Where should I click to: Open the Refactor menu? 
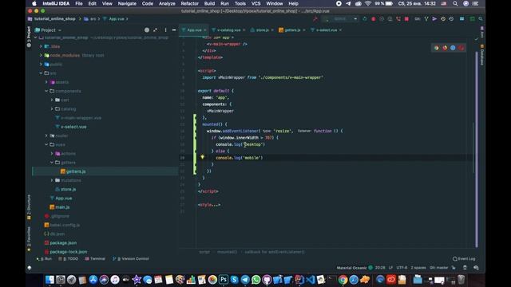(x=190, y=3)
